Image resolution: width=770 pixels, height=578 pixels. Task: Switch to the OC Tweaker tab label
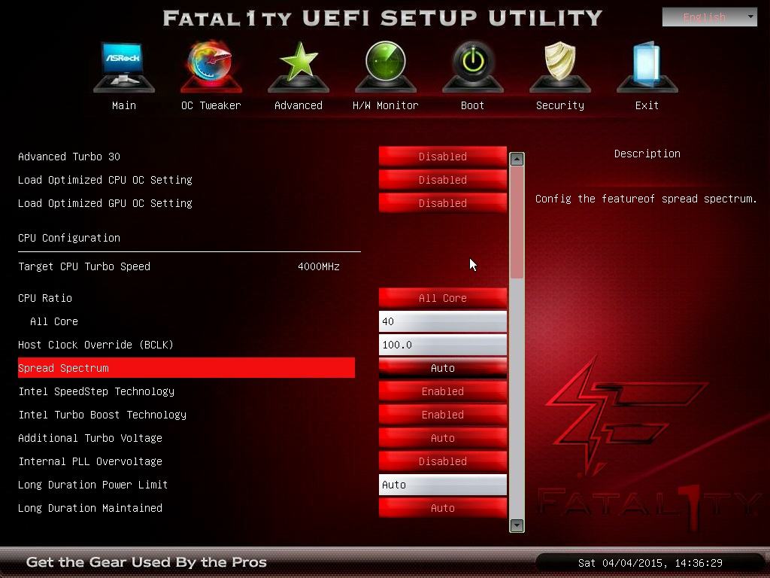211,105
